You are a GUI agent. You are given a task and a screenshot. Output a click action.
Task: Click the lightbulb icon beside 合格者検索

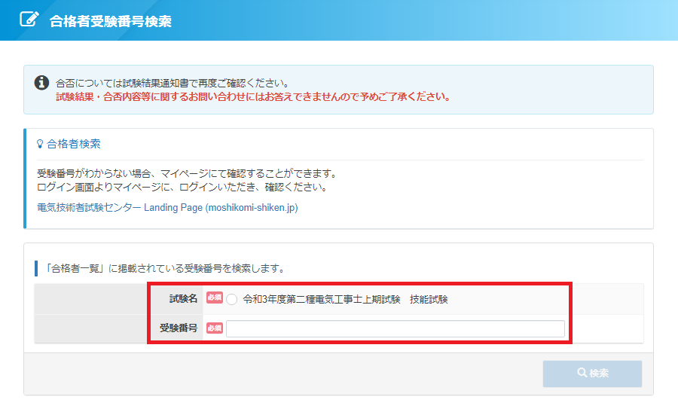pos(40,144)
